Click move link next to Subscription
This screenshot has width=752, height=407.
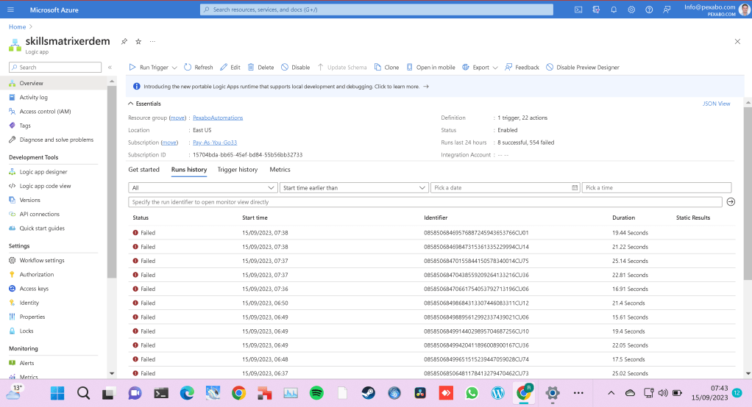pos(169,143)
